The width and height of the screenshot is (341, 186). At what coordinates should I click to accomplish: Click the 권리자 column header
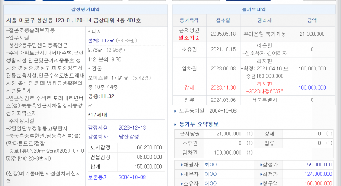pyautogui.click(x=264, y=20)
